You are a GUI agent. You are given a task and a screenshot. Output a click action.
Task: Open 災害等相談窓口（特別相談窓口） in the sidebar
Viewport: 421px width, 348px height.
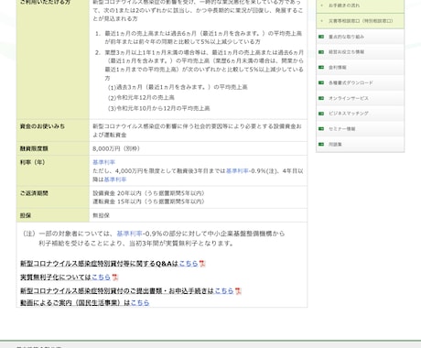click(361, 21)
